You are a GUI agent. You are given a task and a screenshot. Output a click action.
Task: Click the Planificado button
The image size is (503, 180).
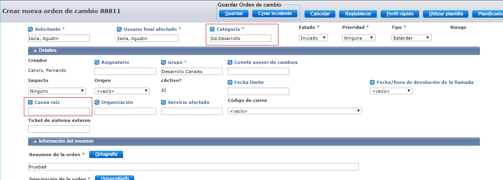coord(488,14)
